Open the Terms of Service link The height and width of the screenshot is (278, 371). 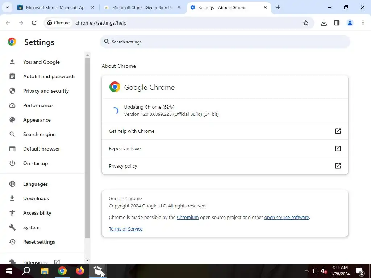[126, 229]
